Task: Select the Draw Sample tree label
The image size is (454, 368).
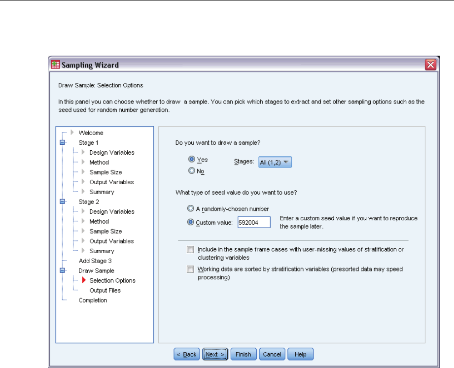Action: pyautogui.click(x=96, y=270)
